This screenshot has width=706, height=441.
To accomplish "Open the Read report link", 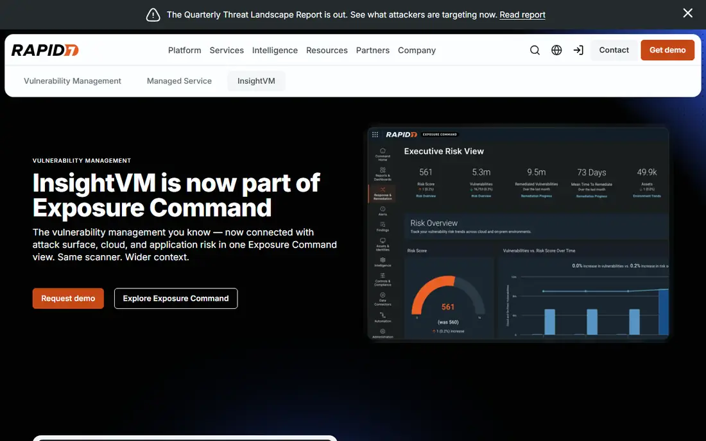I will [x=522, y=15].
